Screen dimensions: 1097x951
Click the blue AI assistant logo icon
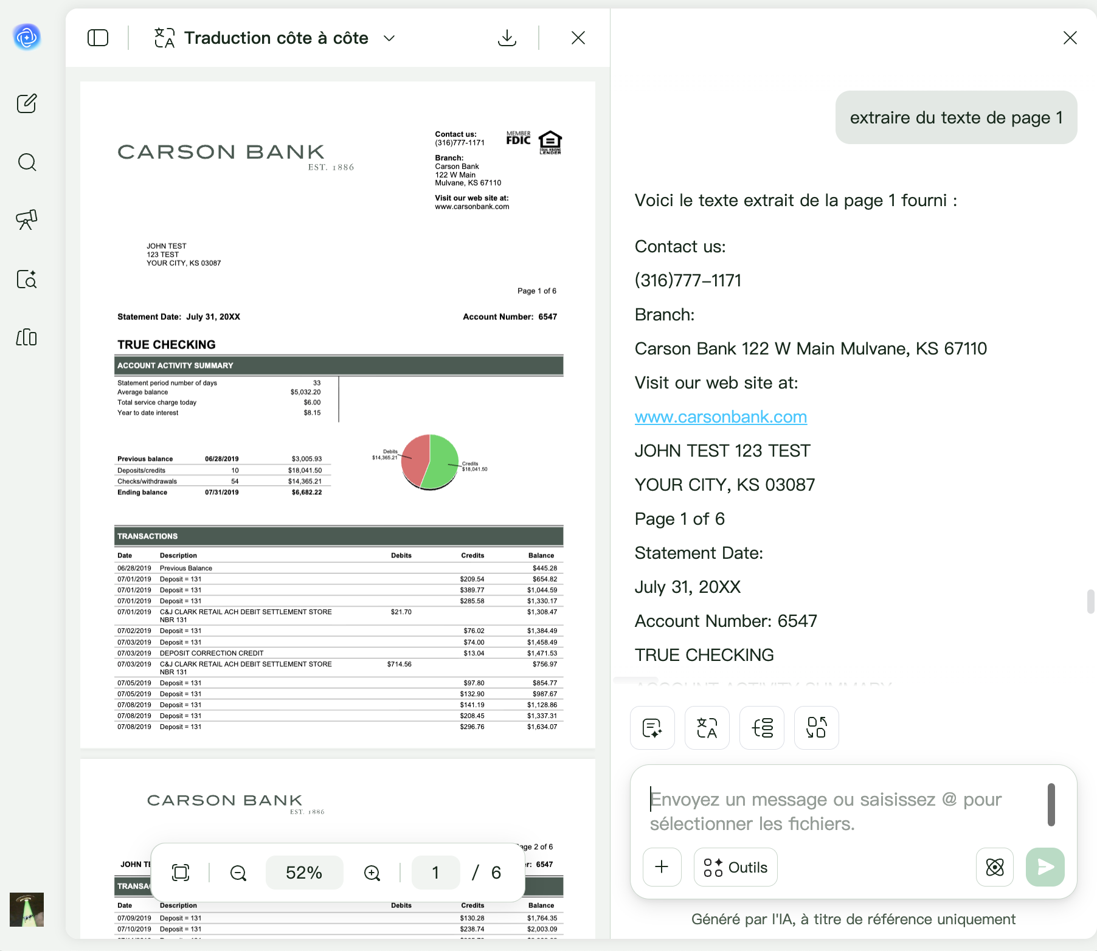[x=27, y=38]
